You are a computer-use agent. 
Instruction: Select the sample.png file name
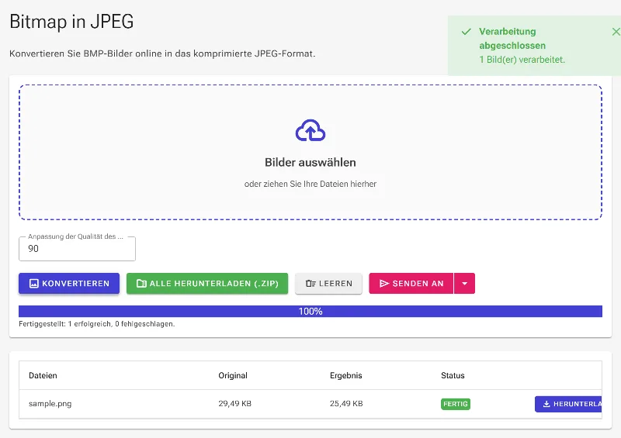pyautogui.click(x=50, y=404)
